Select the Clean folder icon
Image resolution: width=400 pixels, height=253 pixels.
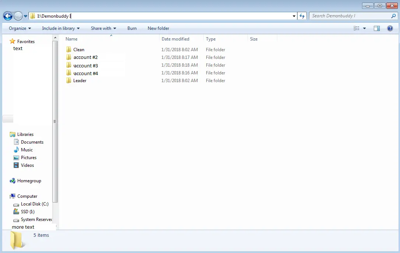69,49
